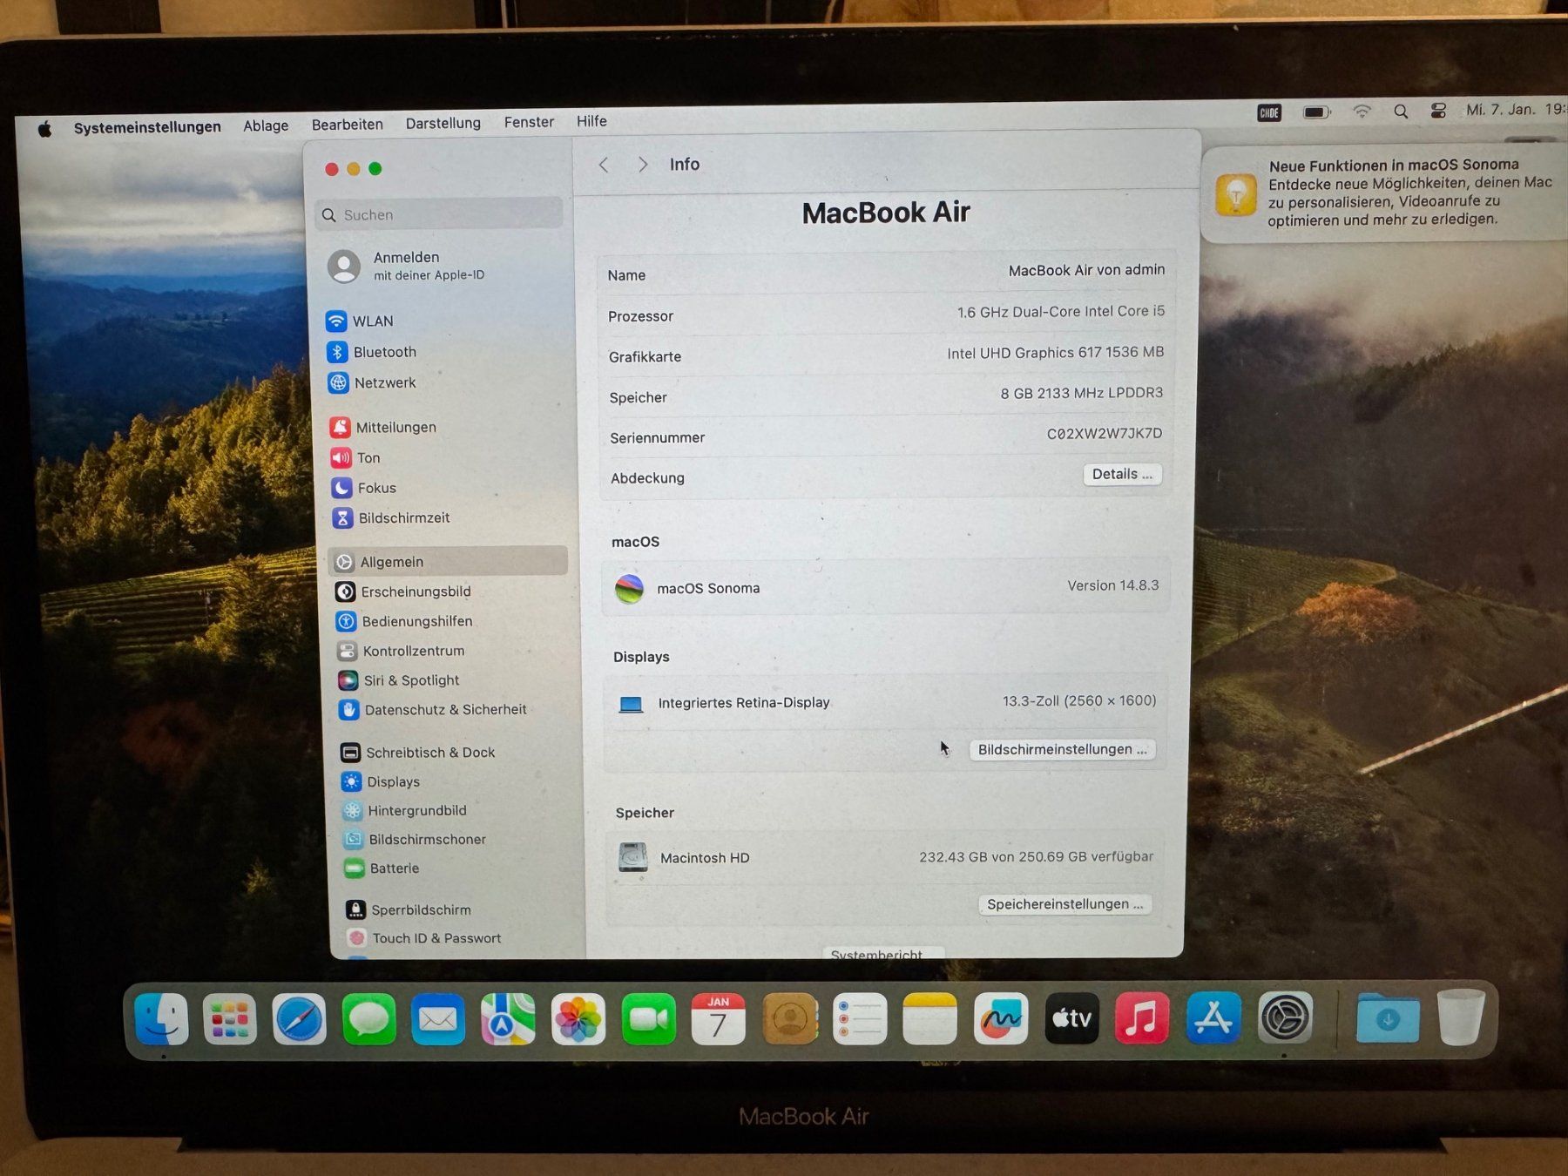Launch Music app from the Dock
Image resolution: width=1568 pixels, height=1176 pixels.
pyautogui.click(x=1142, y=1017)
